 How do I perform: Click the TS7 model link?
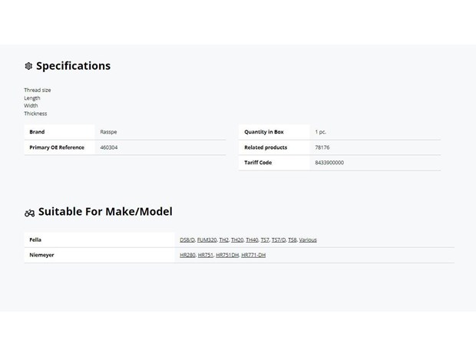click(x=265, y=240)
